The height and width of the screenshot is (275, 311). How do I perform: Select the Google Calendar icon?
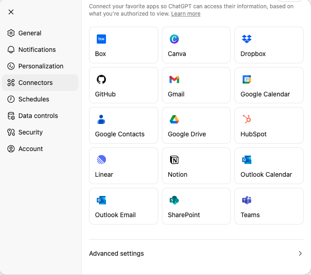[x=247, y=79]
